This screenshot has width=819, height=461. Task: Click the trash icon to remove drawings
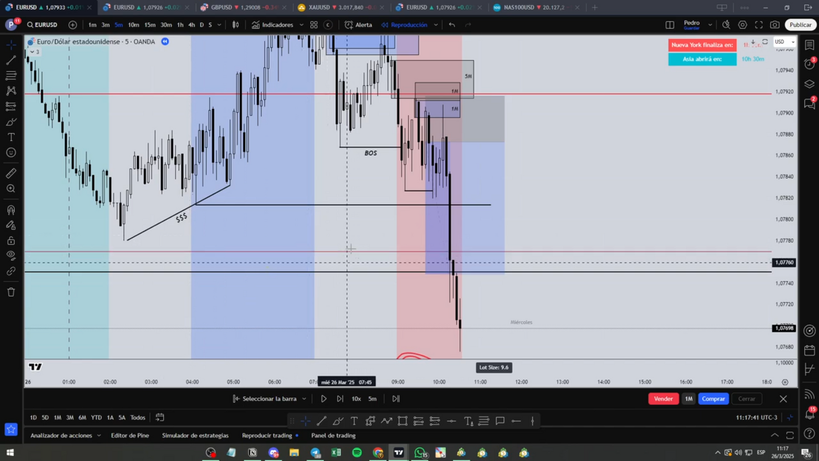11,293
